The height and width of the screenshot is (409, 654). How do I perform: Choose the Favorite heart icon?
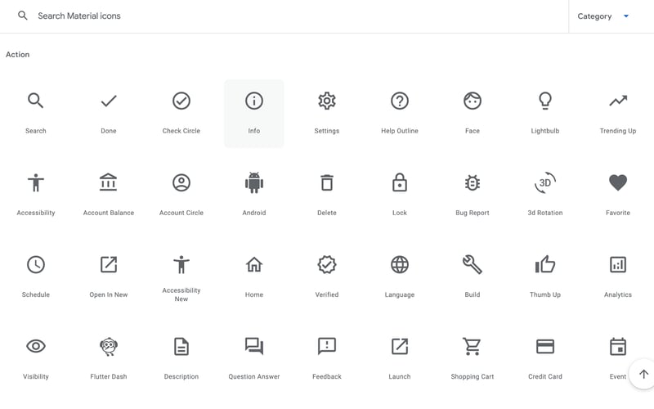(x=618, y=182)
